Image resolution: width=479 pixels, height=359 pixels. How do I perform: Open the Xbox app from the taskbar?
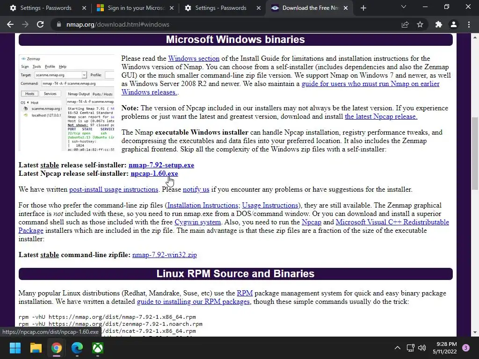pos(98,348)
